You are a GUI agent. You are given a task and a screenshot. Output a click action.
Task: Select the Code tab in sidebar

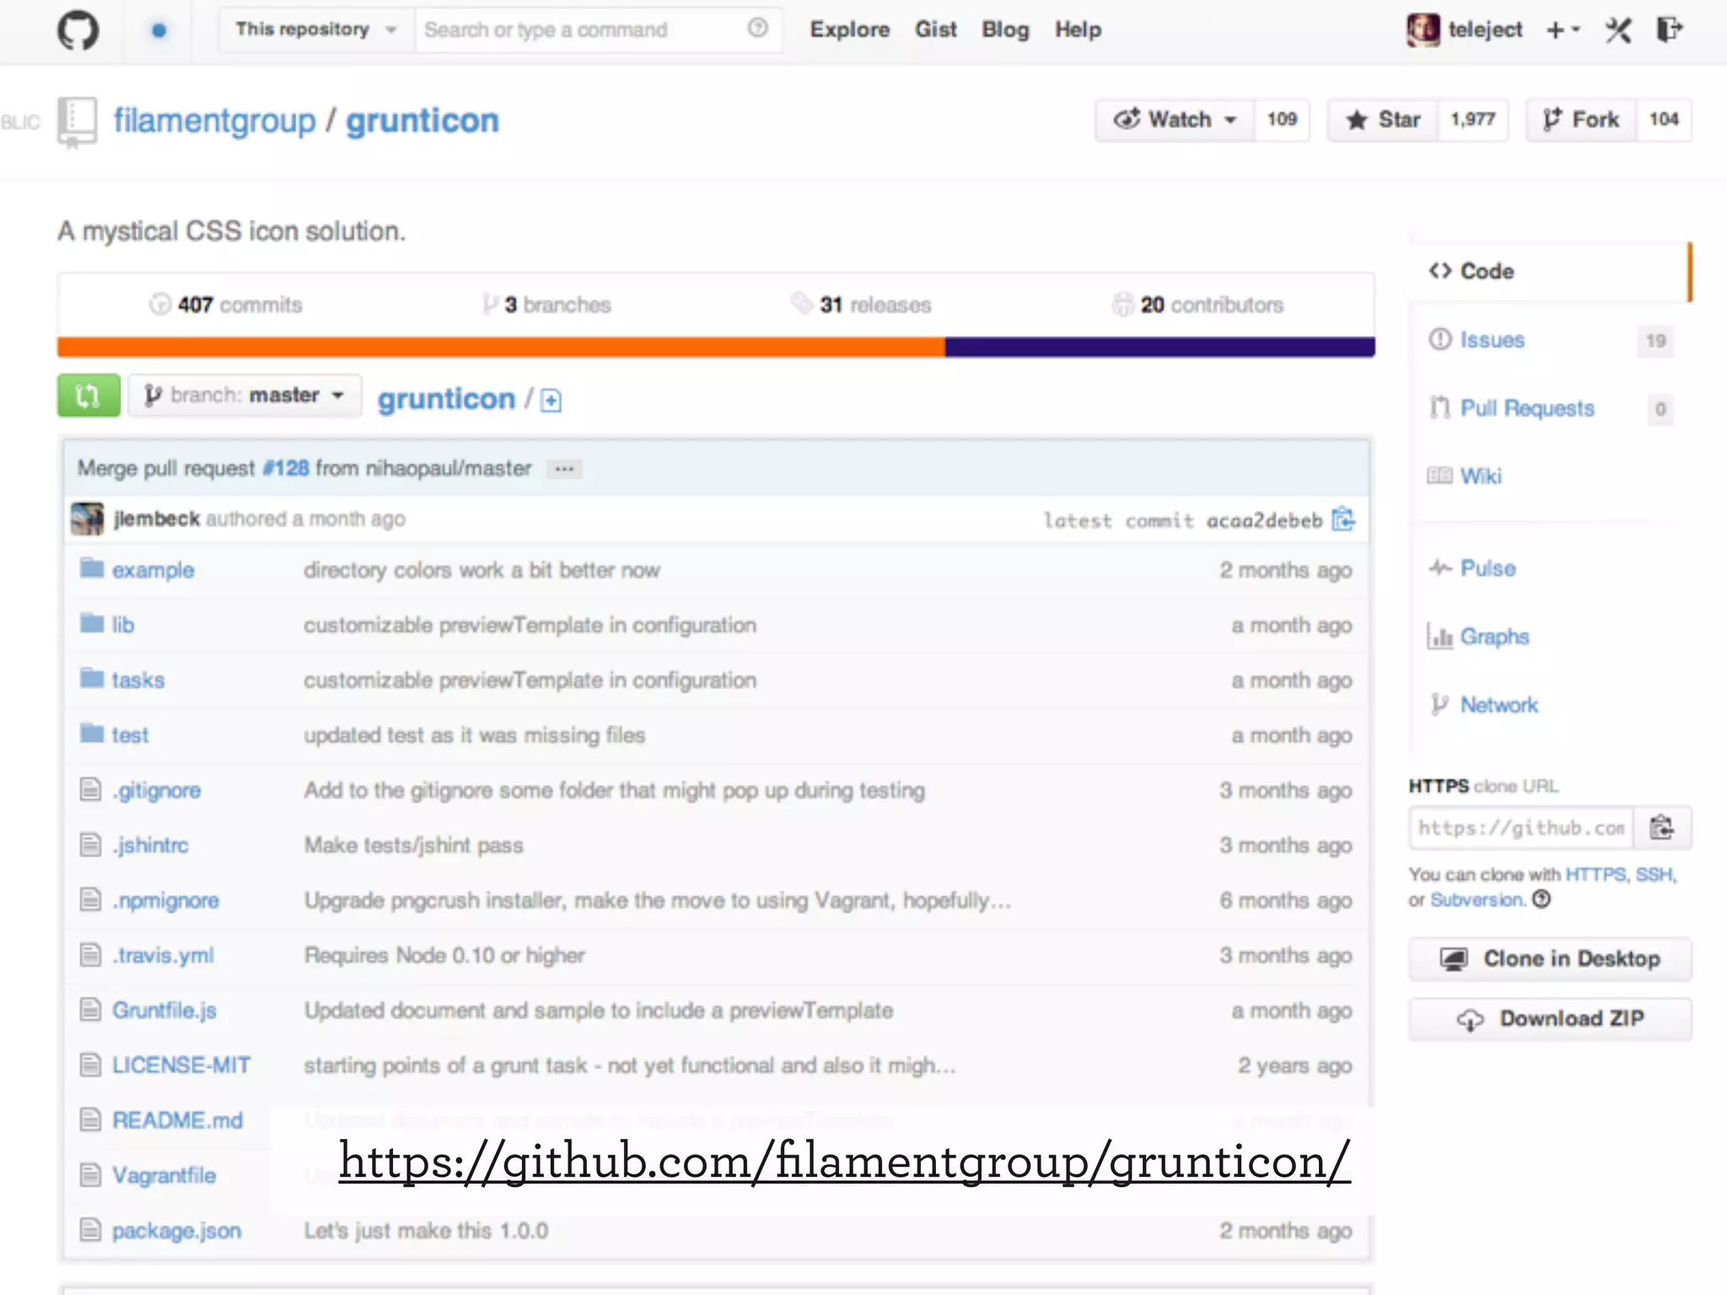(x=1550, y=271)
